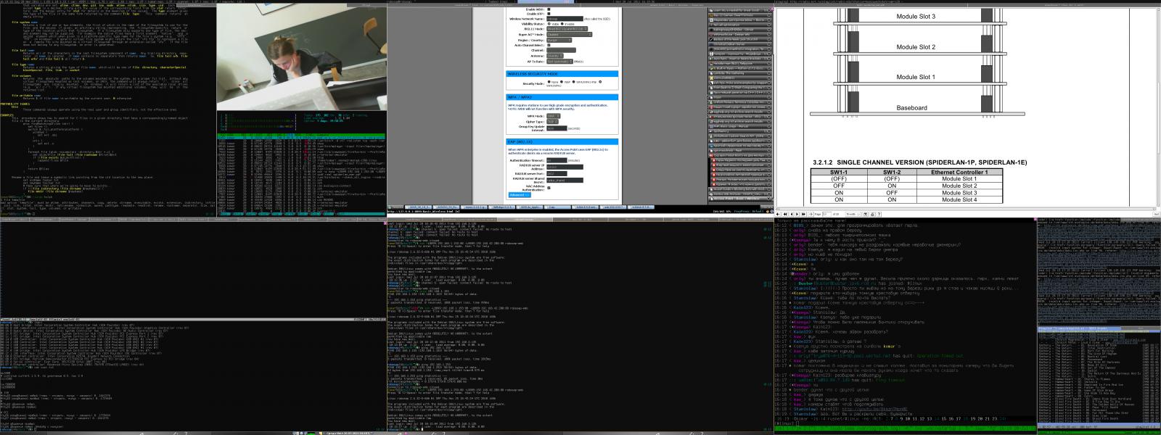Viewport: 1161px width, 435px height.
Task: Click the RADIUS server Shared Secret field
Action: tap(565, 181)
